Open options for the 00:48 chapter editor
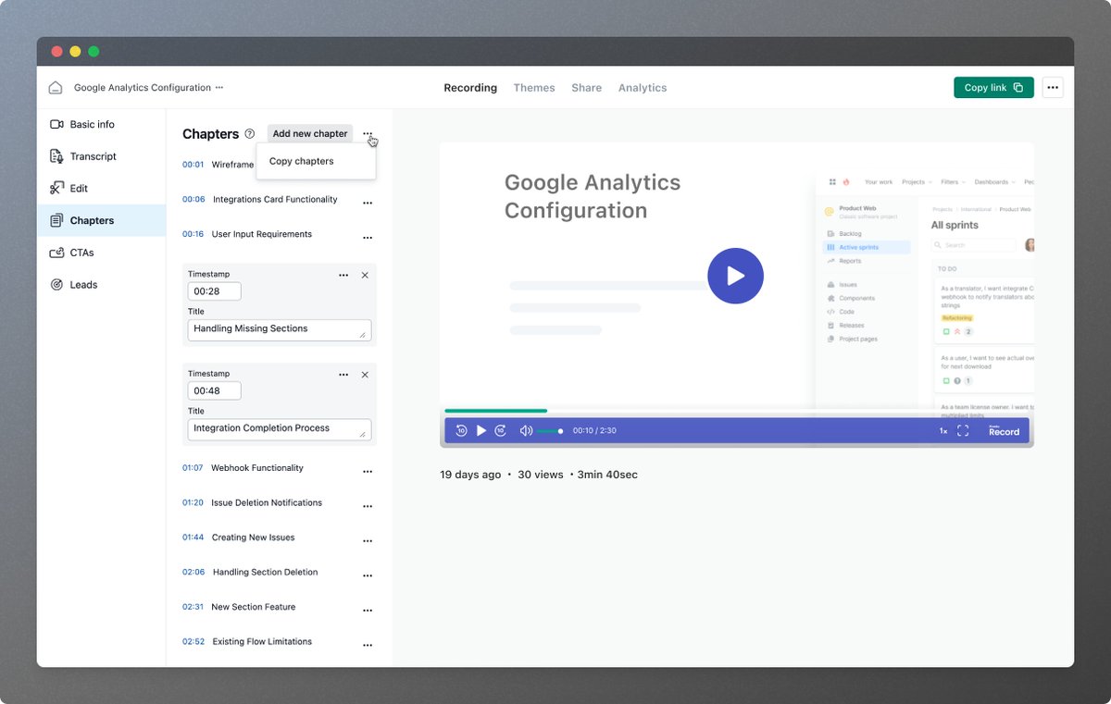The height and width of the screenshot is (704, 1111). 343,375
